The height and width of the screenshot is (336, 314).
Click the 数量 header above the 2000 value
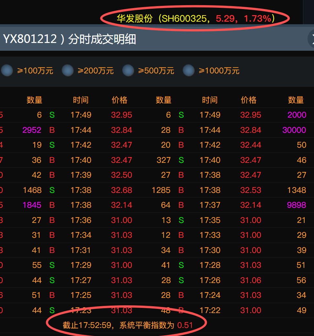296,100
